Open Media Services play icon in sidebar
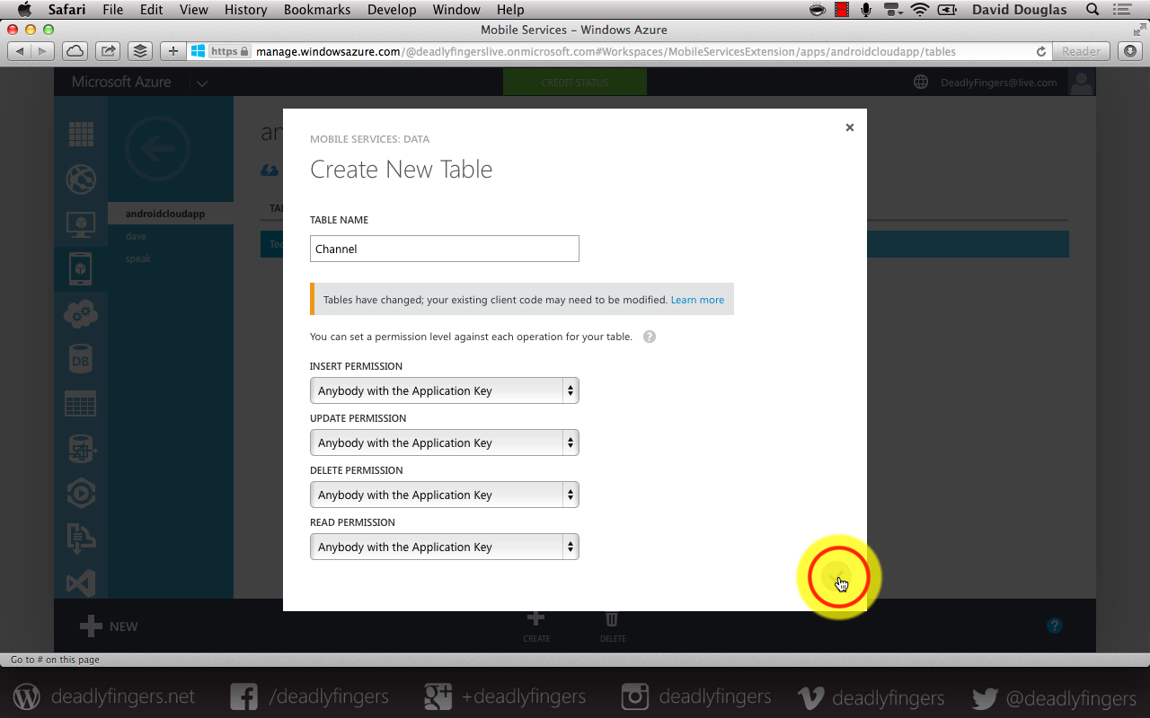The width and height of the screenshot is (1150, 718). [x=81, y=493]
